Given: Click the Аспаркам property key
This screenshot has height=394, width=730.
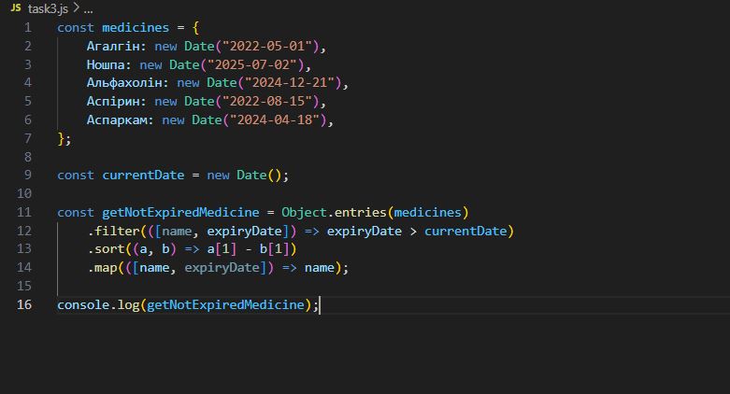Looking at the screenshot, I should tap(117, 120).
